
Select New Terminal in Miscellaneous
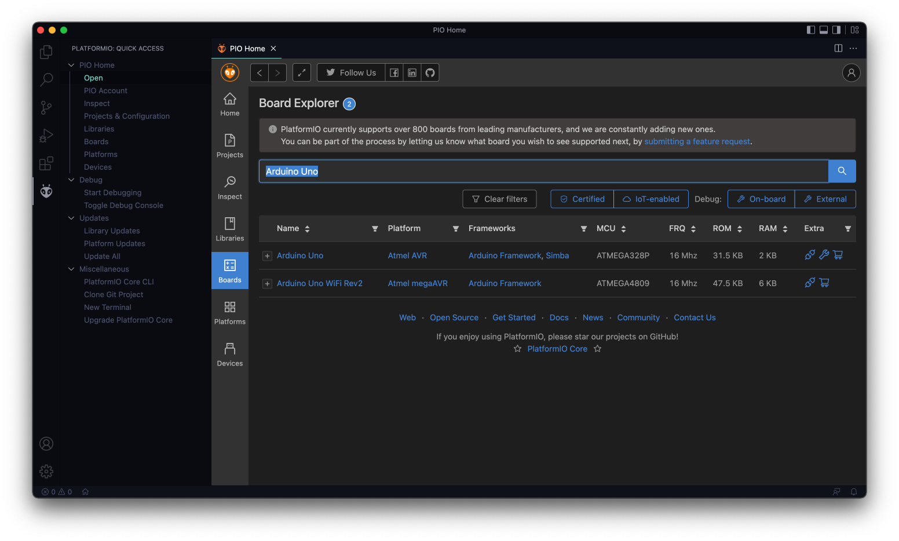tap(107, 308)
